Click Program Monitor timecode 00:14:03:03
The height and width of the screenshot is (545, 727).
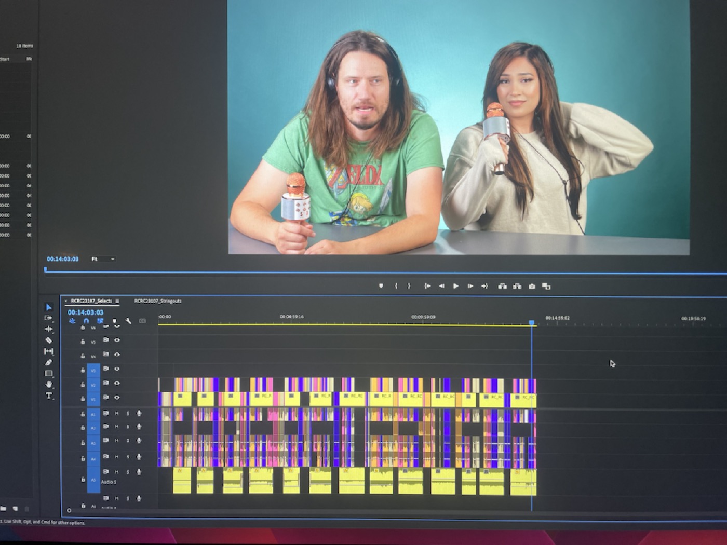coord(62,259)
